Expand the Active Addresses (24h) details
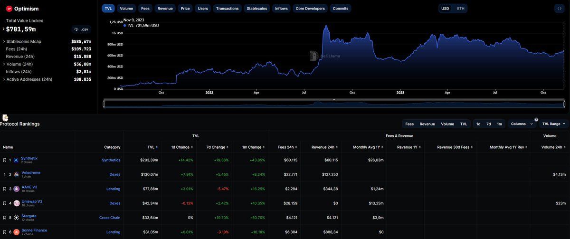Image resolution: width=570 pixels, height=239 pixels. [x=4, y=79]
